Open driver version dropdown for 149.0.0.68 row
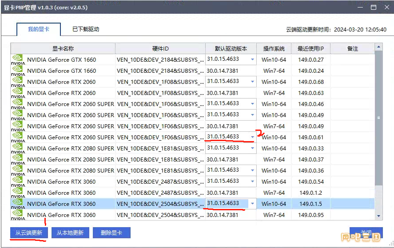This screenshot has width=394, height=248. (x=253, y=82)
